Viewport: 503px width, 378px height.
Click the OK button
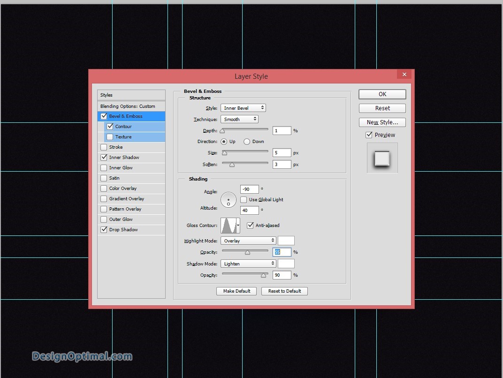point(382,94)
